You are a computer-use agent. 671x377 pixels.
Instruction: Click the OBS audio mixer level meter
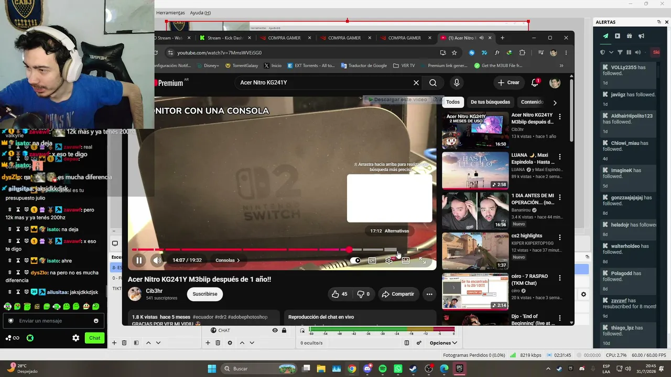click(x=382, y=330)
